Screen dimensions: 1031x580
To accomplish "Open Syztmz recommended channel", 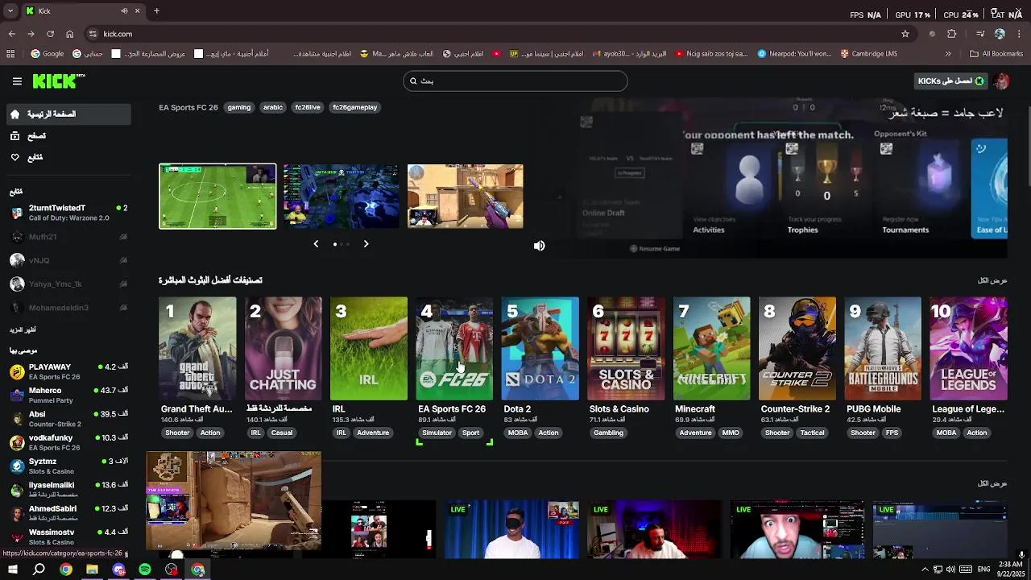I will click(x=68, y=466).
